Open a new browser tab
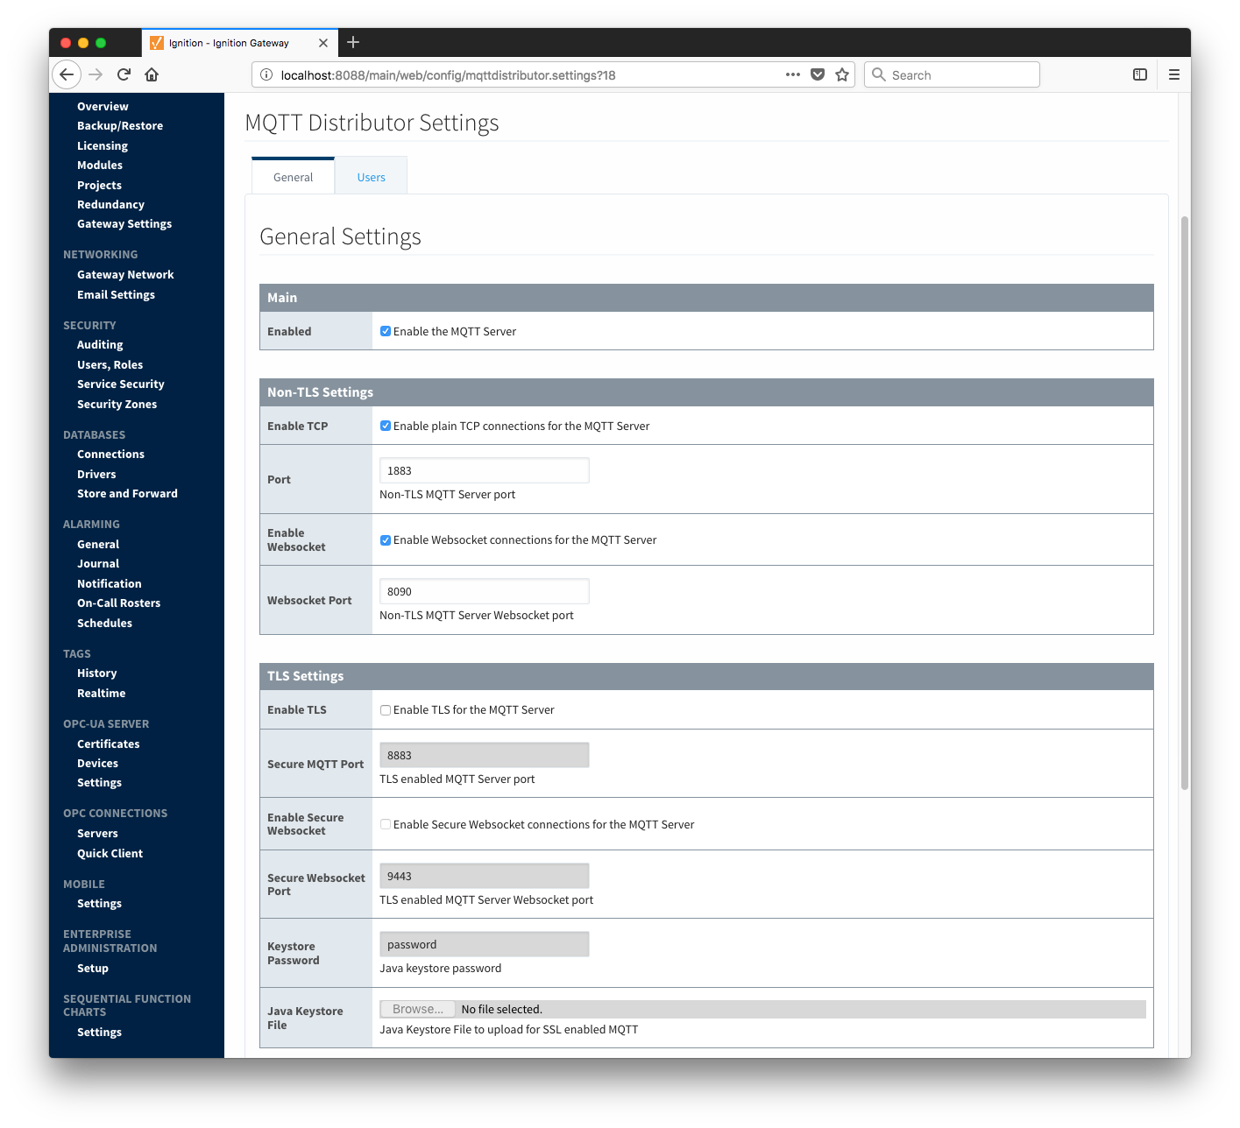The height and width of the screenshot is (1128, 1240). (x=353, y=42)
